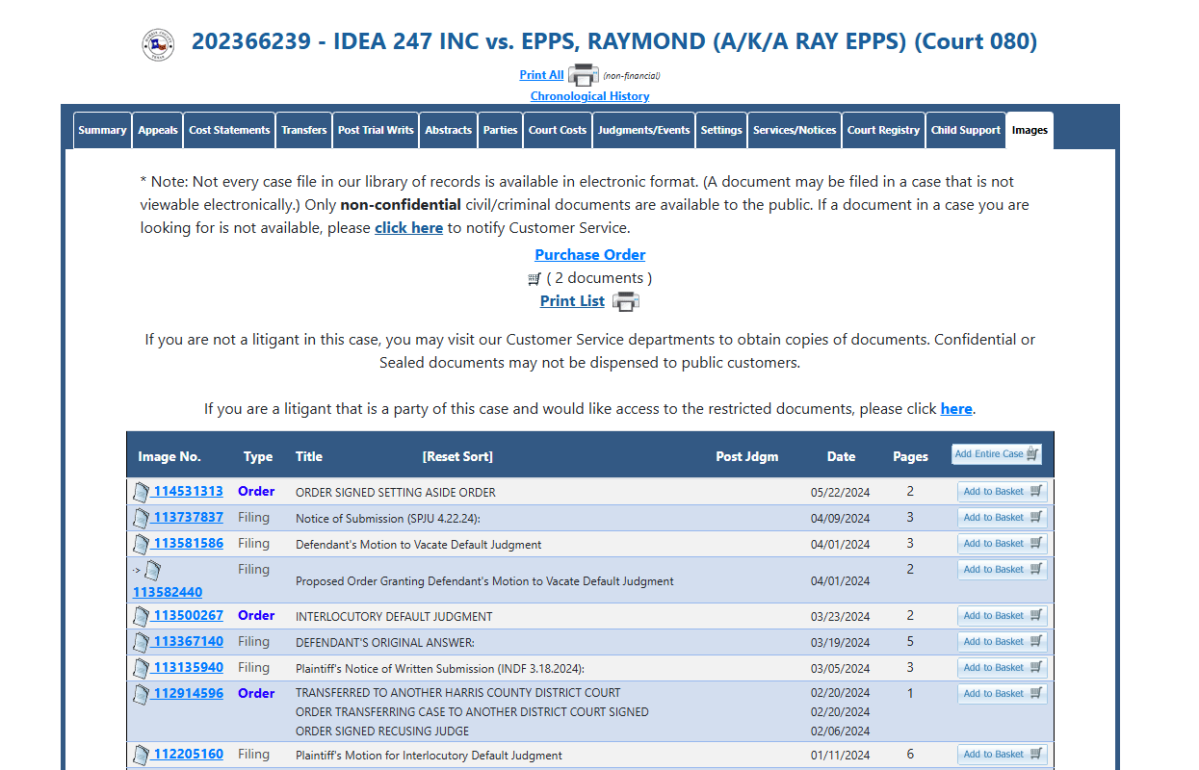Open the Post Trial Writs tab
The height and width of the screenshot is (770, 1199).
coord(376,131)
